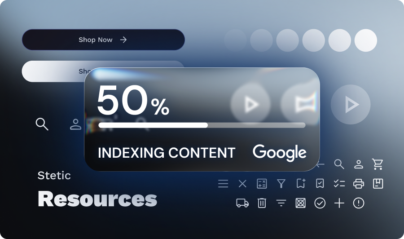Click the X close icon

pyautogui.click(x=242, y=184)
